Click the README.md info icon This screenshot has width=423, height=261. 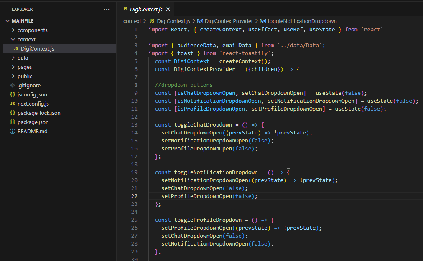[x=13, y=131]
